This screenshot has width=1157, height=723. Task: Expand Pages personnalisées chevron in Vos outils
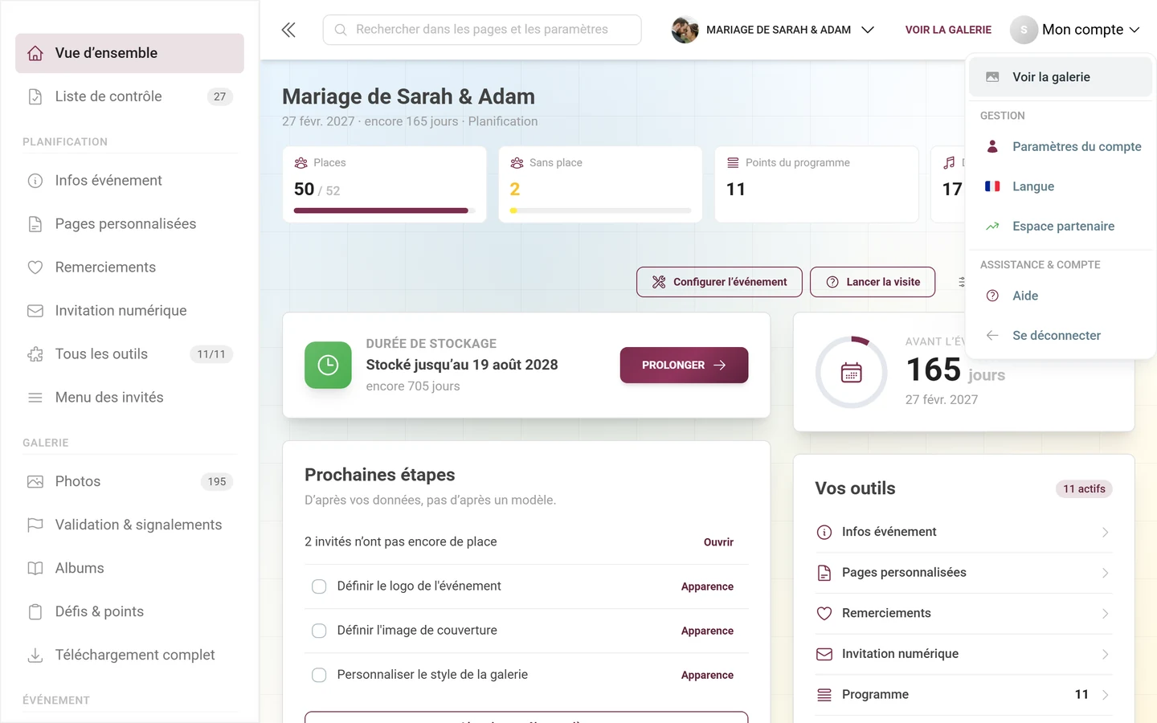tap(1106, 574)
